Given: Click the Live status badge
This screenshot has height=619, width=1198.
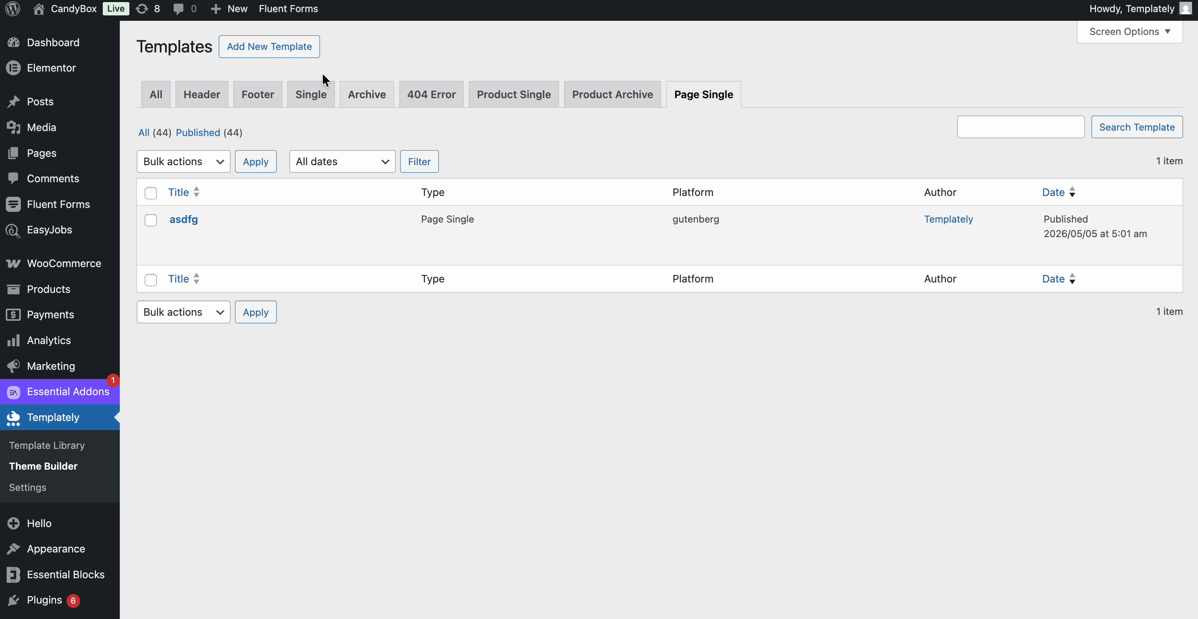Looking at the screenshot, I should pyautogui.click(x=115, y=9).
